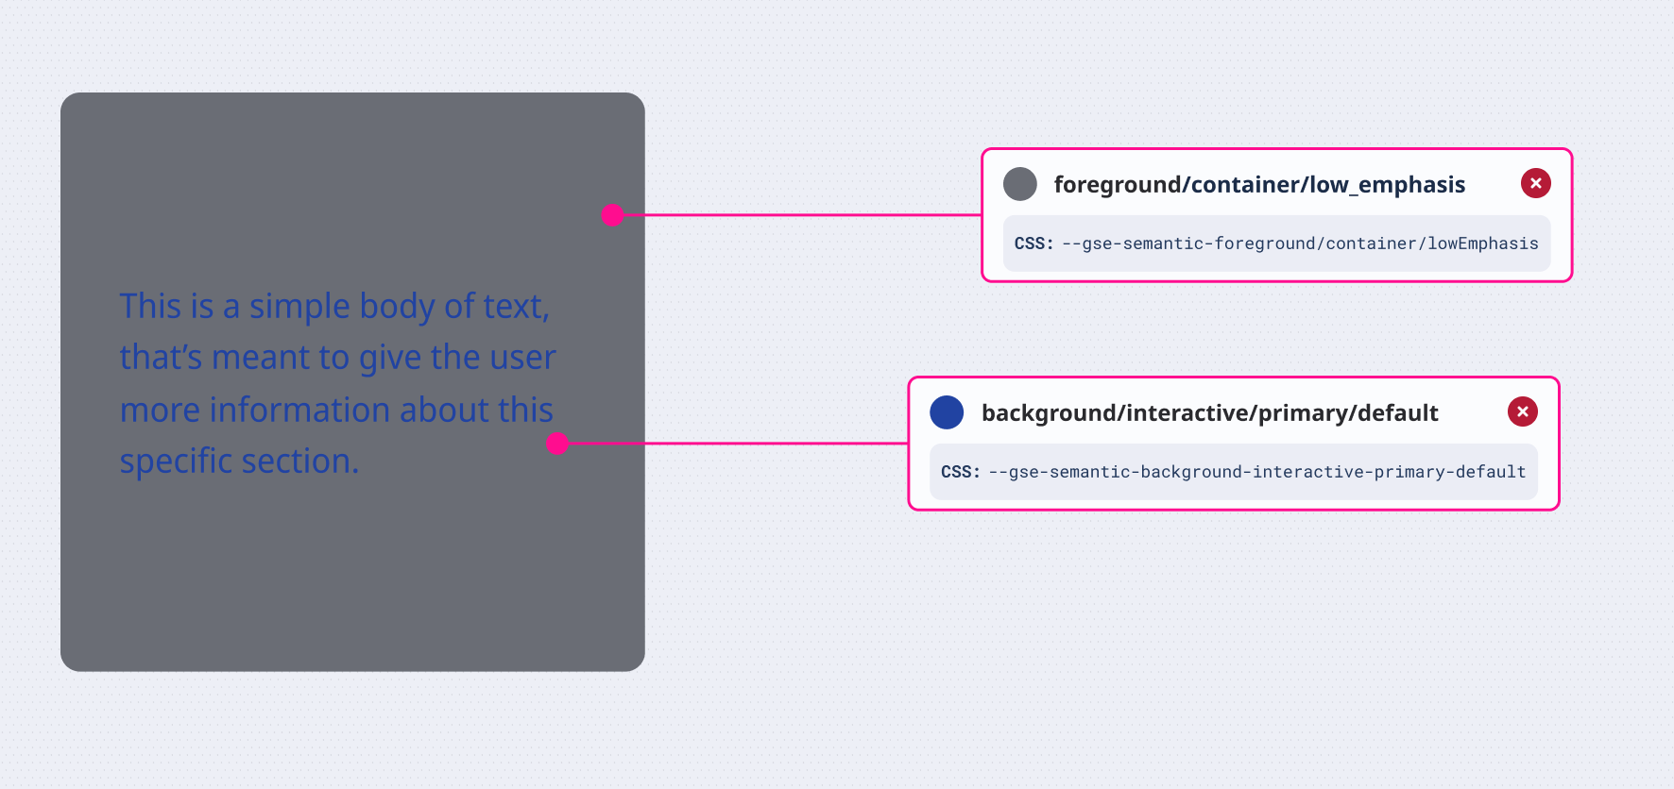Viewport: 1674px width, 789px height.
Task: Click the pink connector line to foreground annotation
Action: coord(803,215)
